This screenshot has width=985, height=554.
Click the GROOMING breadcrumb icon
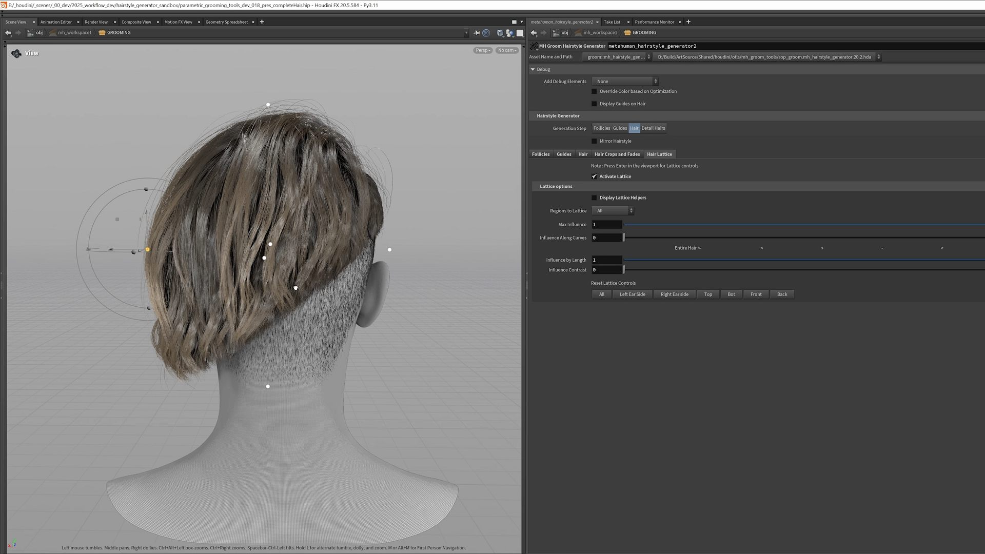tap(627, 32)
